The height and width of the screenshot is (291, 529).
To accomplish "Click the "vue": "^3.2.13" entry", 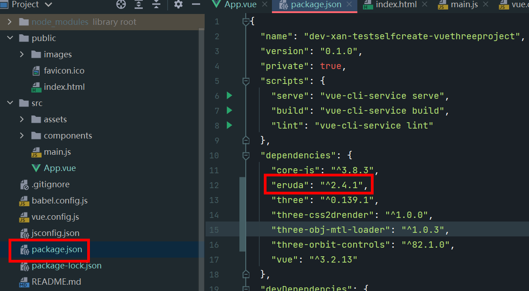I will [314, 259].
